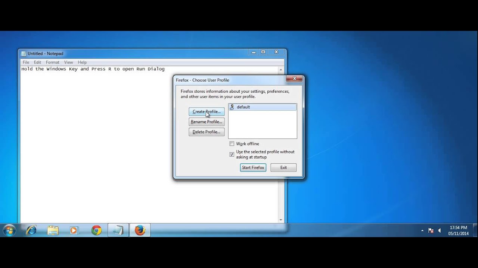The image size is (478, 268).
Task: Click the volume speaker tray icon
Action: tap(439, 231)
